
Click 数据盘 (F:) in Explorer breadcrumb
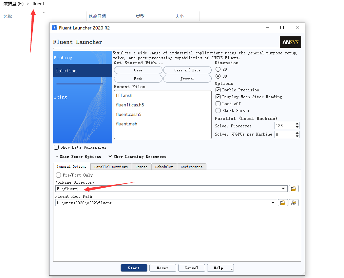click(x=13, y=4)
